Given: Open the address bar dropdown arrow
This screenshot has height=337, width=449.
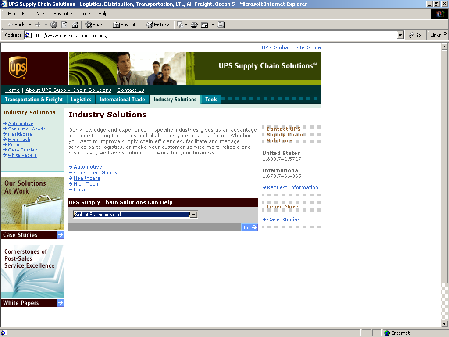Looking at the screenshot, I should coord(400,35).
